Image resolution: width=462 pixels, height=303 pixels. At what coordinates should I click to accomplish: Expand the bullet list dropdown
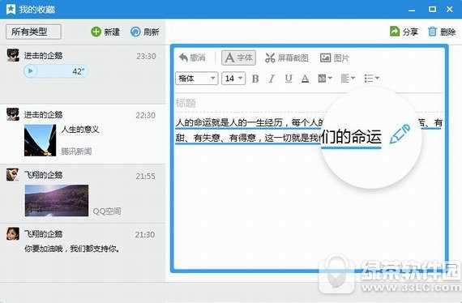(371, 79)
